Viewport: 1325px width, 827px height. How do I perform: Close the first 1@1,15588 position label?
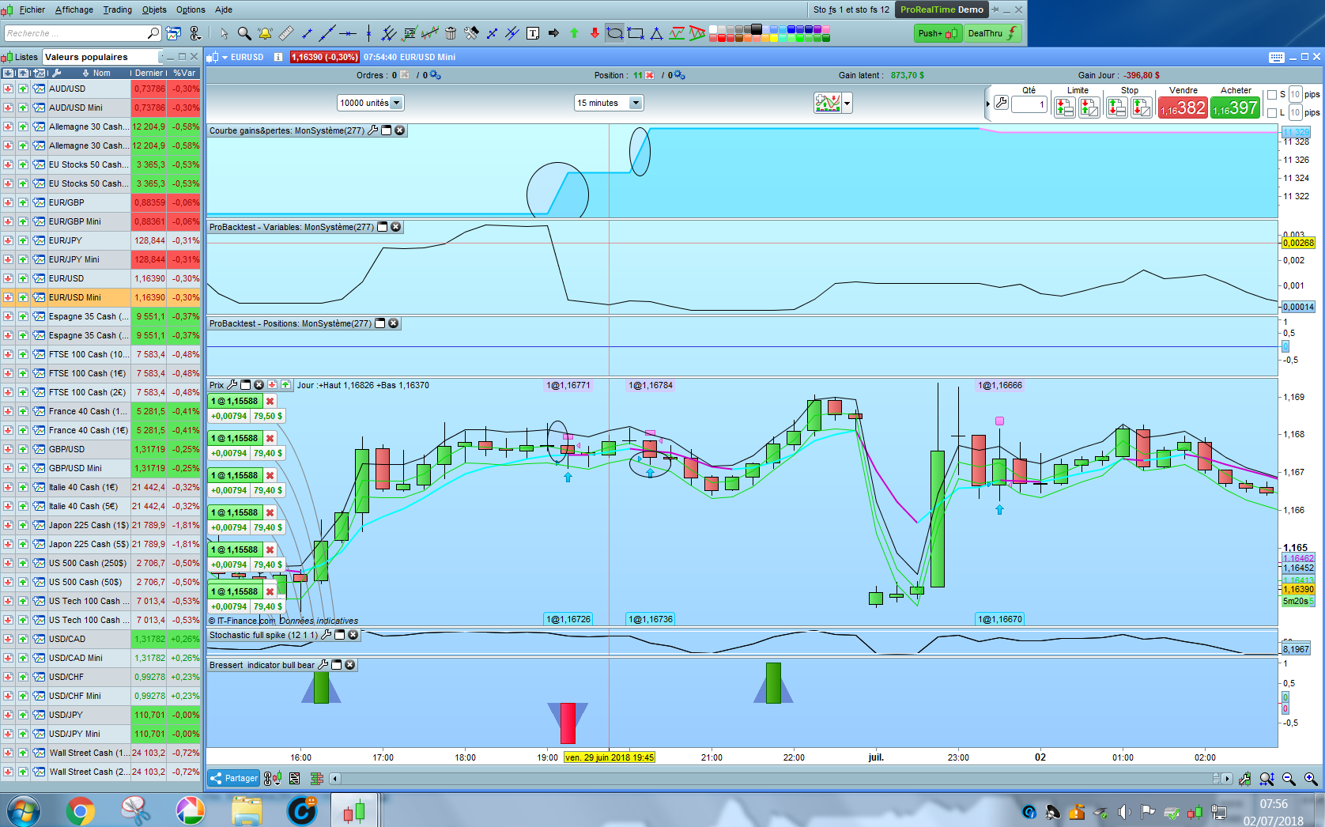tap(270, 401)
